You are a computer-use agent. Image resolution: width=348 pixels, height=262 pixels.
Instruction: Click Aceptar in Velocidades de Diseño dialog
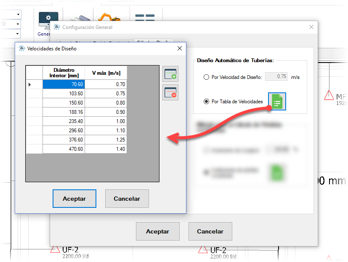pyautogui.click(x=74, y=199)
